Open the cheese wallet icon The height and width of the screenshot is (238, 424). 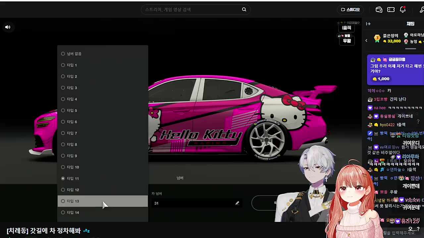tap(379, 10)
